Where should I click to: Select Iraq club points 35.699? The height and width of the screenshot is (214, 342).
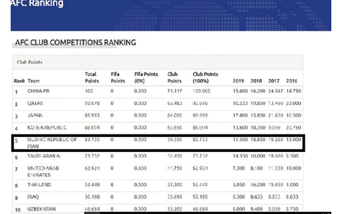tap(175, 197)
